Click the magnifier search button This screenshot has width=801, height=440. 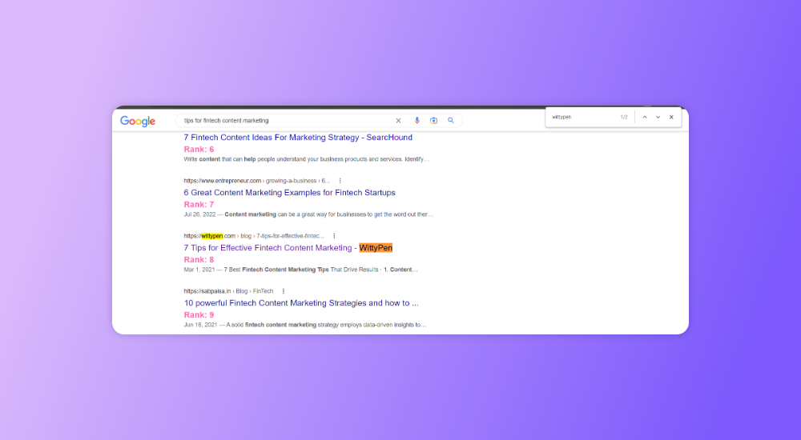click(x=450, y=121)
